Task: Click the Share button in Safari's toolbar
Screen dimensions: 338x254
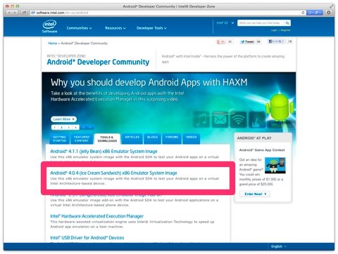Action: click(x=24, y=13)
